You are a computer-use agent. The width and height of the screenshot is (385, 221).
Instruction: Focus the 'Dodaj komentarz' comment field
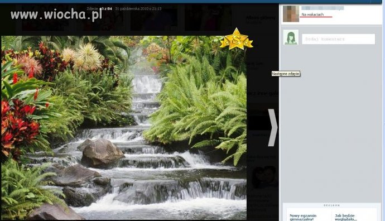tap(338, 39)
